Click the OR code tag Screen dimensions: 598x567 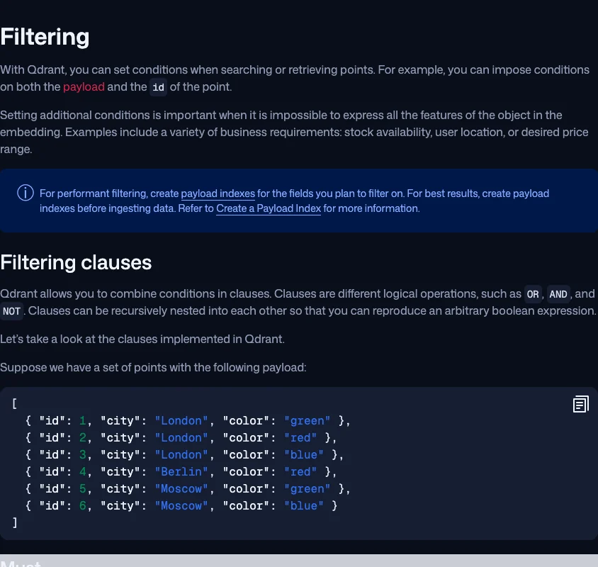click(533, 294)
